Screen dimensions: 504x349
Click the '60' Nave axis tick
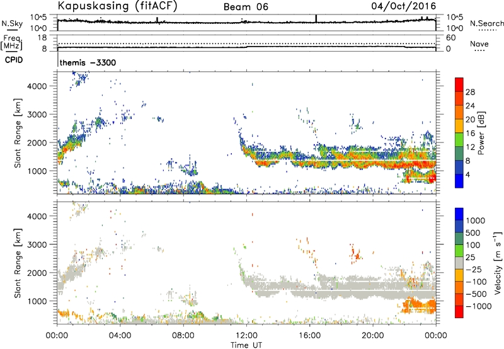click(x=450, y=38)
